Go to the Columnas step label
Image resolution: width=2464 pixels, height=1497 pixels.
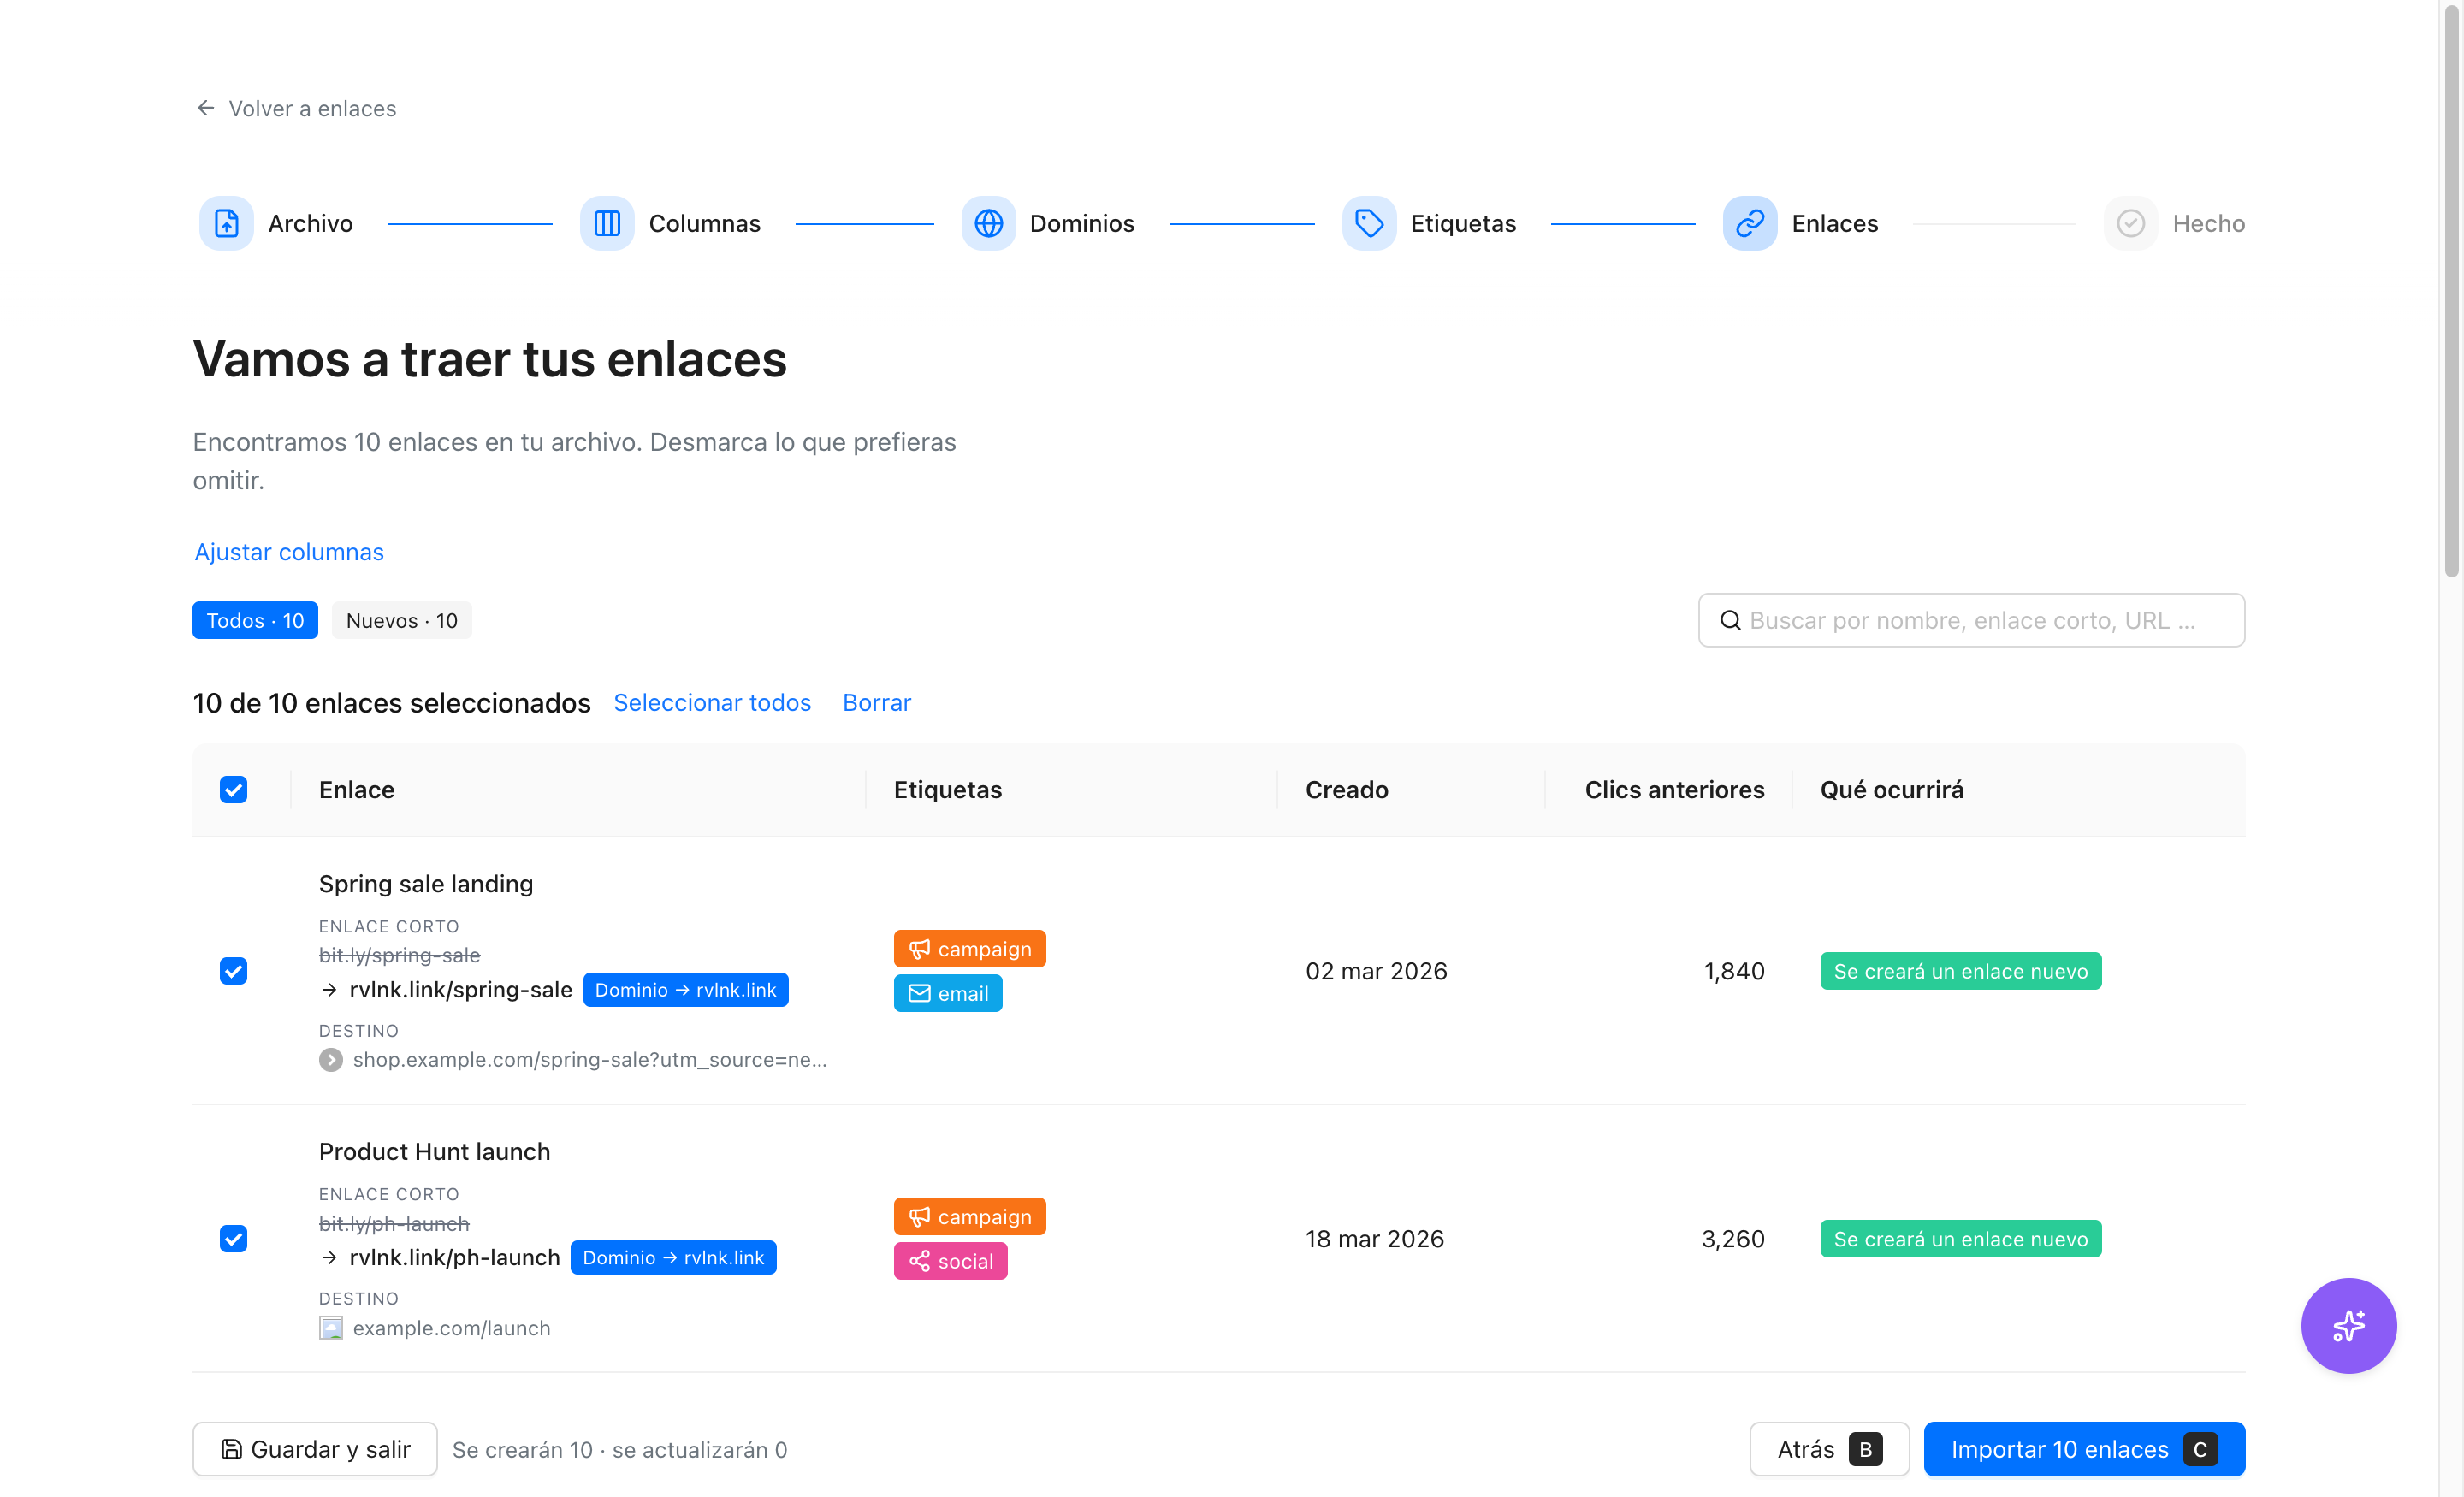704,223
